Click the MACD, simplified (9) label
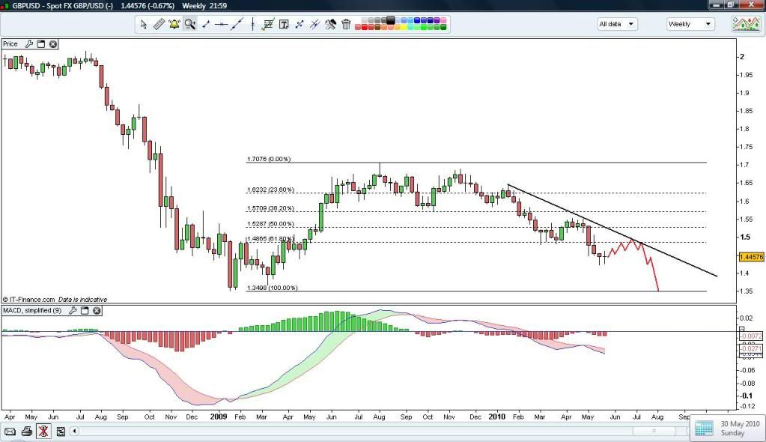Image resolution: width=766 pixels, height=442 pixels. [x=32, y=310]
